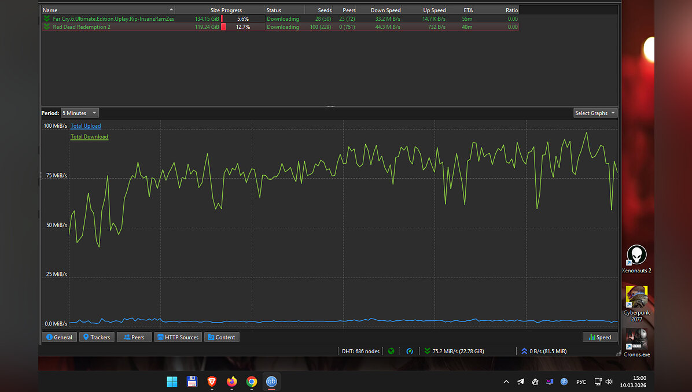The height and width of the screenshot is (392, 692).
Task: Click the window resize grip by status bar
Action: [x=619, y=353]
